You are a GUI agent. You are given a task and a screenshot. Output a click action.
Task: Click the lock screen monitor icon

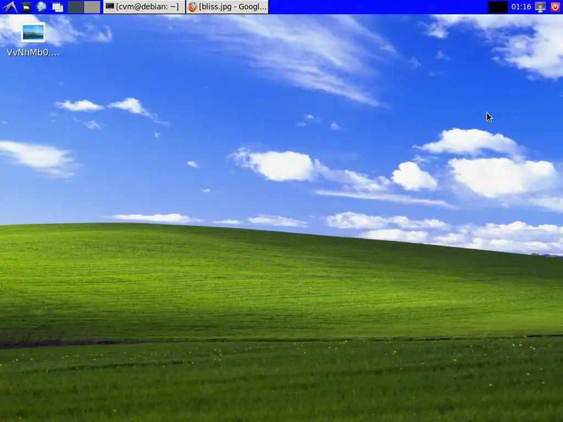[540, 7]
